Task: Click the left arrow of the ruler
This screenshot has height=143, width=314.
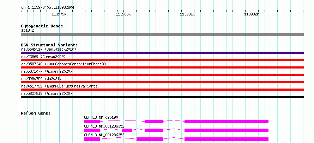Action: click(x=22, y=11)
